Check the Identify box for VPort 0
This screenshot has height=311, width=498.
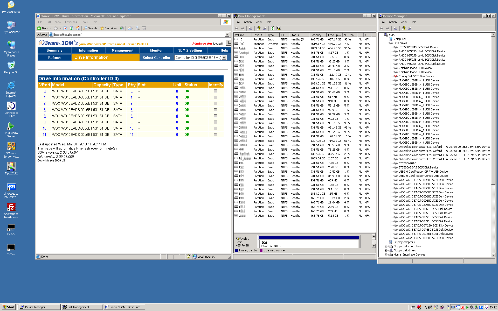pos(215,91)
